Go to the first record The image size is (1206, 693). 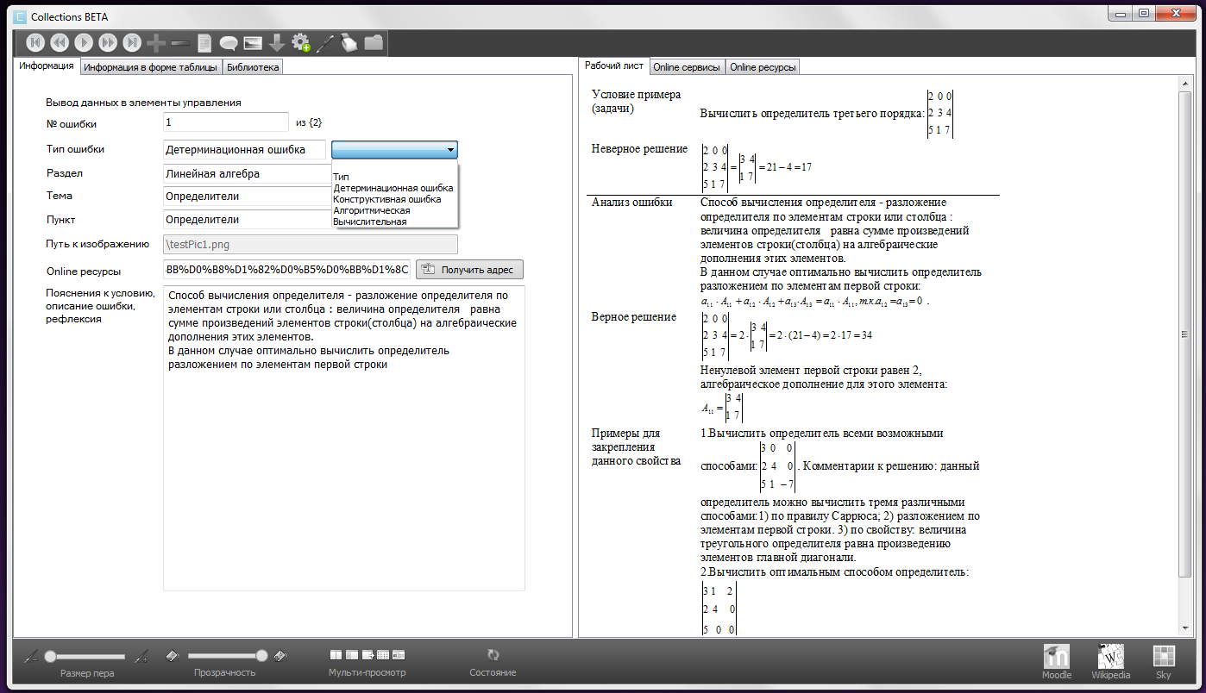coord(35,42)
